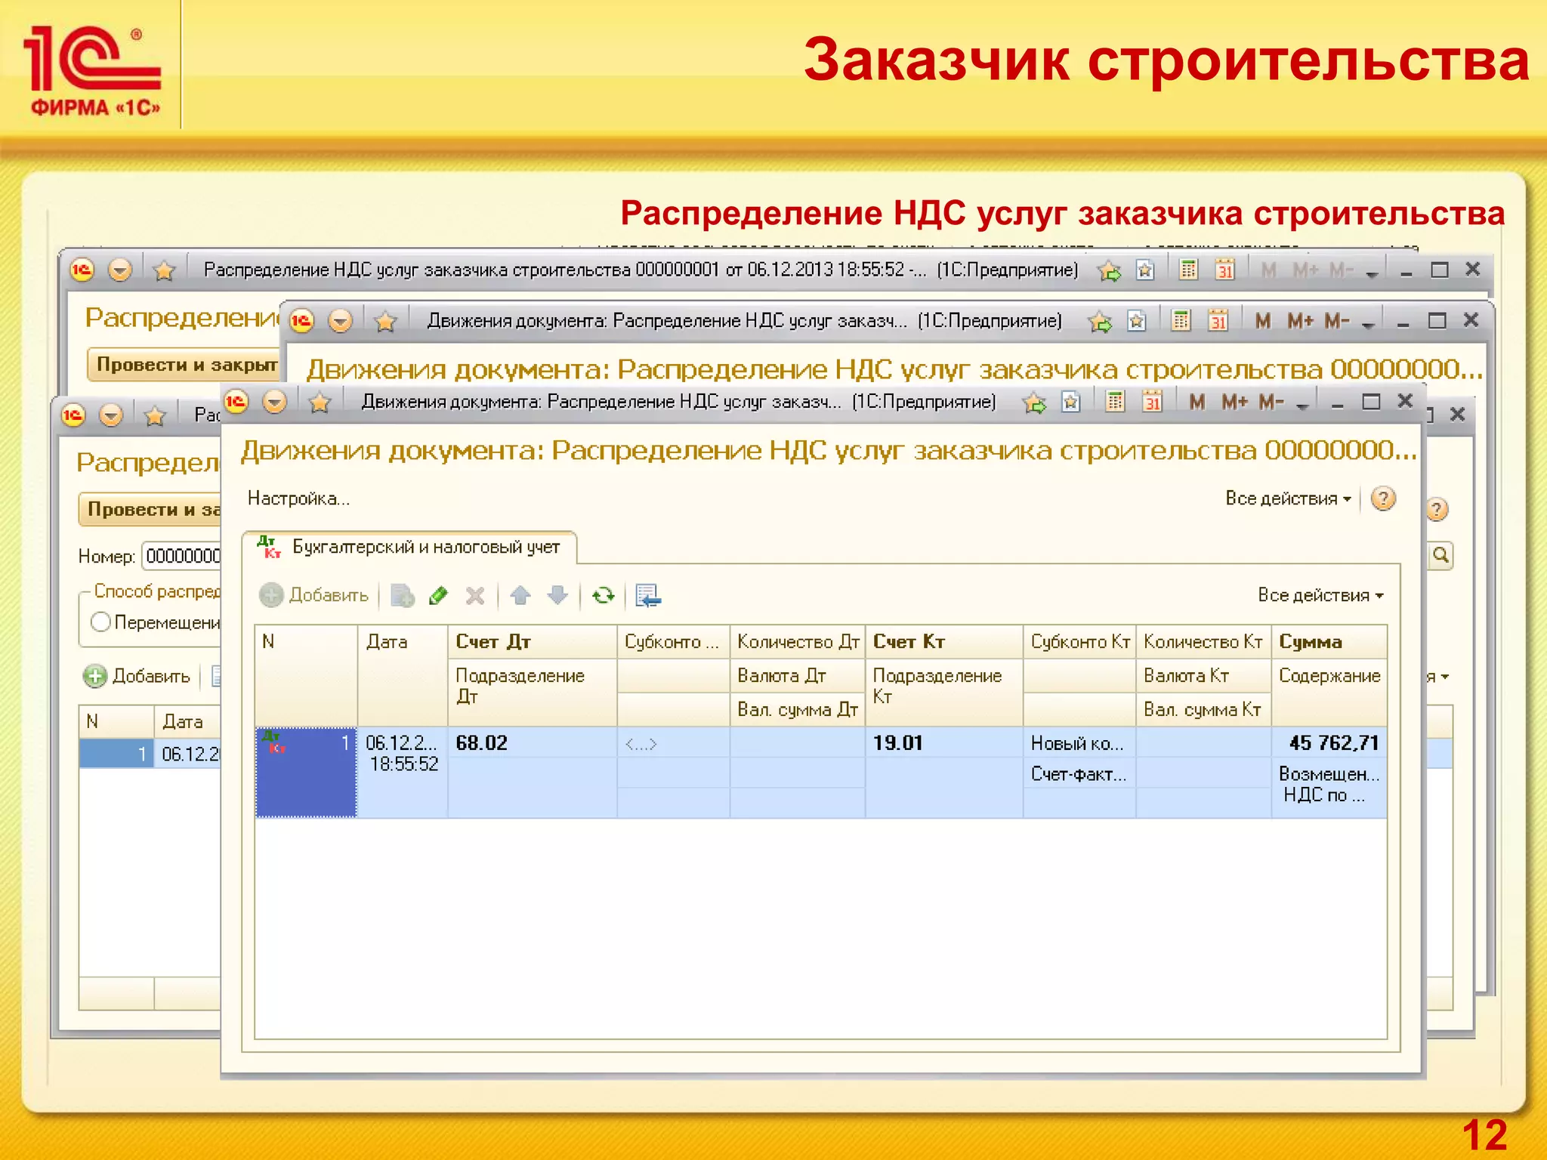1547x1160 pixels.
Task: Open the Все действия dropdown in the table toolbar
Action: tap(1320, 595)
